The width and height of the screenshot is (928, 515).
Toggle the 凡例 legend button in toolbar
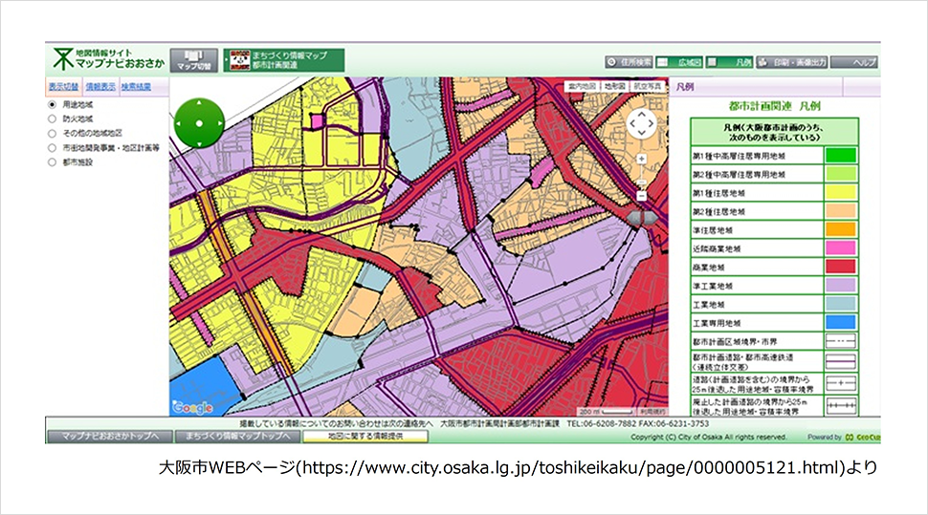(733, 61)
